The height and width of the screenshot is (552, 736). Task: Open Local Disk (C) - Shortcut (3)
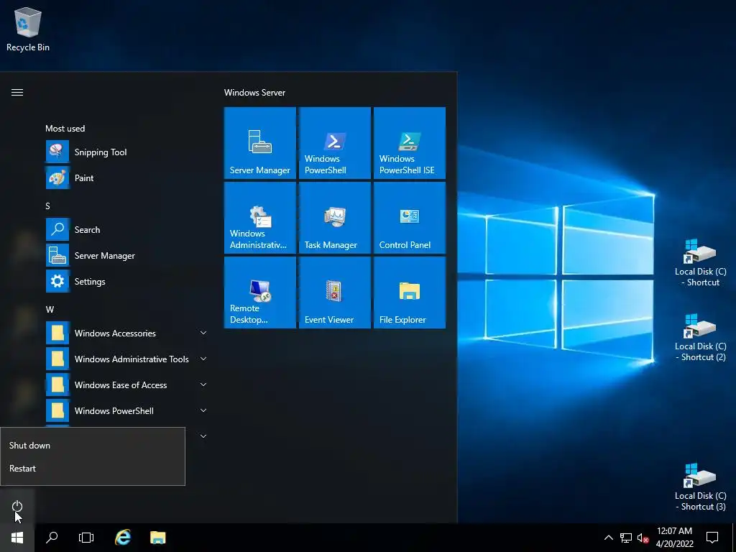tap(700, 487)
